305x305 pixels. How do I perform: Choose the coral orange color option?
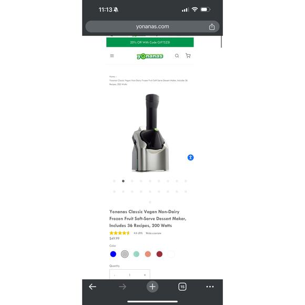tap(148, 254)
